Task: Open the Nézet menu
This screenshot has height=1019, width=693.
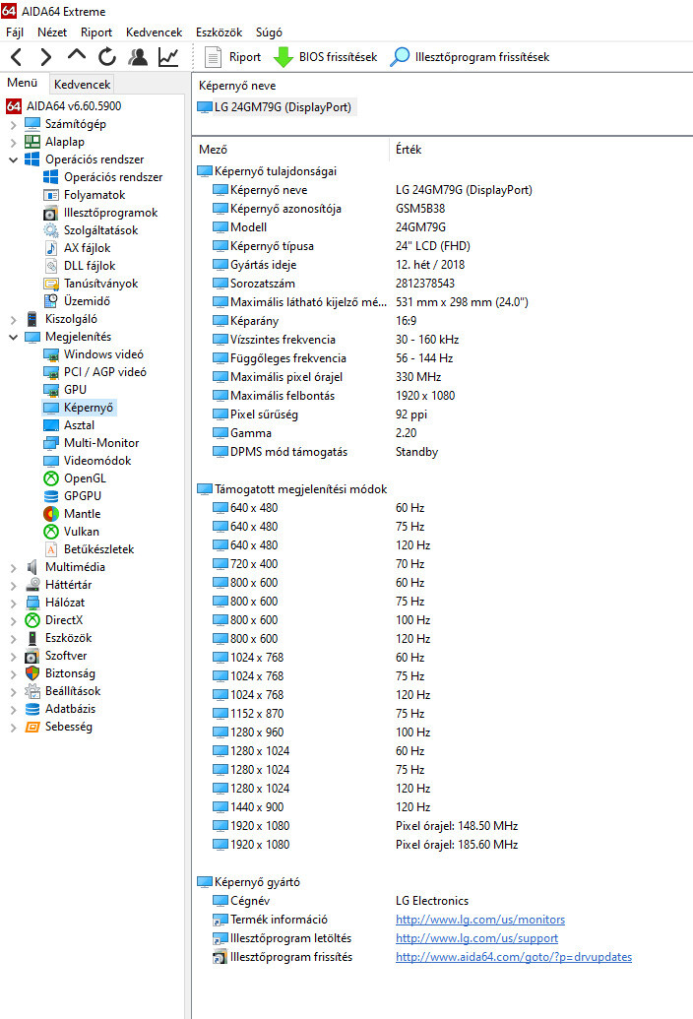Action: [x=52, y=32]
